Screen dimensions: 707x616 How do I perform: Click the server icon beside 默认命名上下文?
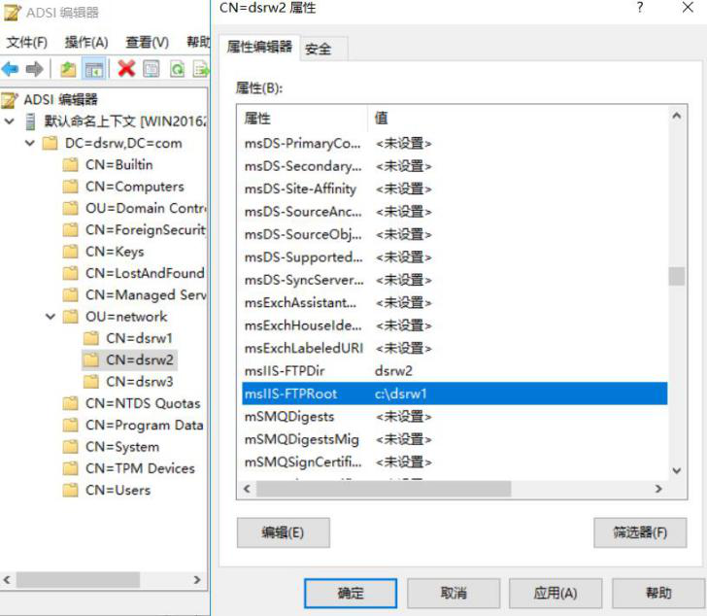tap(31, 121)
